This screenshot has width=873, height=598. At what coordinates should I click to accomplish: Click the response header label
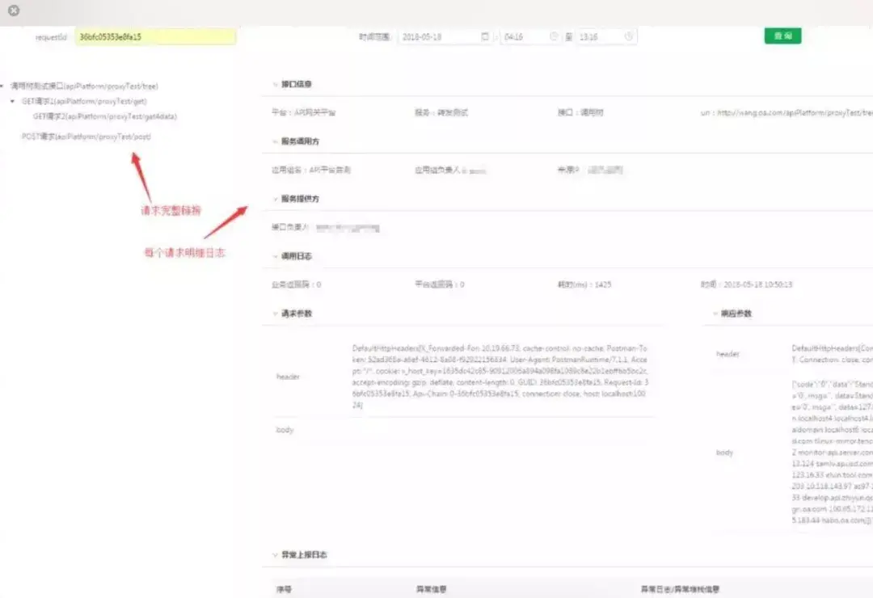(727, 354)
